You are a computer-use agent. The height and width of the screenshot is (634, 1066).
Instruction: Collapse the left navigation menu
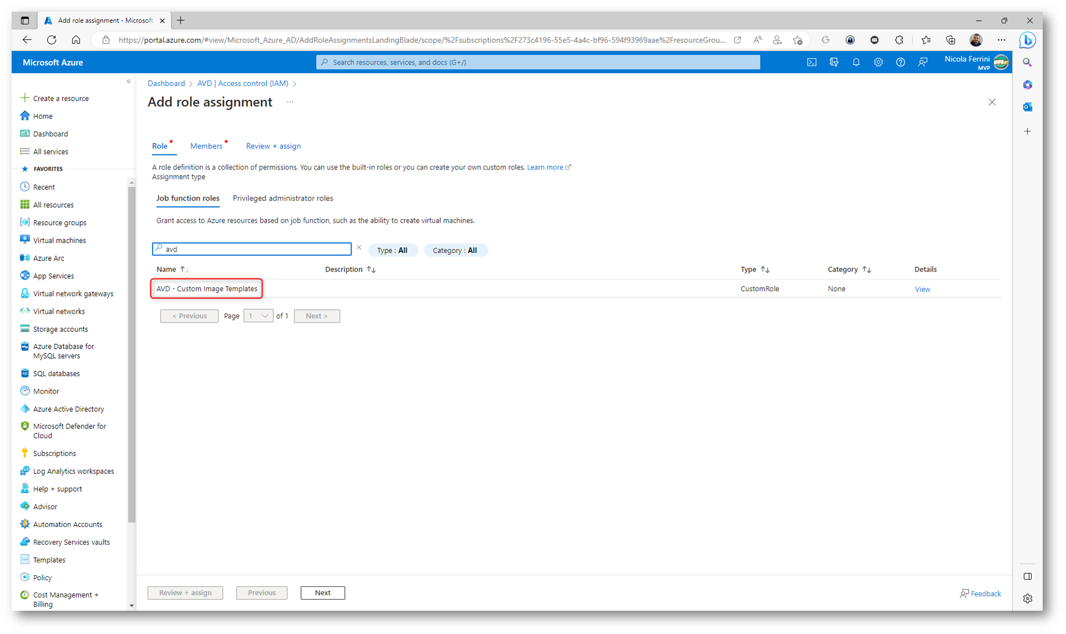pyautogui.click(x=129, y=81)
